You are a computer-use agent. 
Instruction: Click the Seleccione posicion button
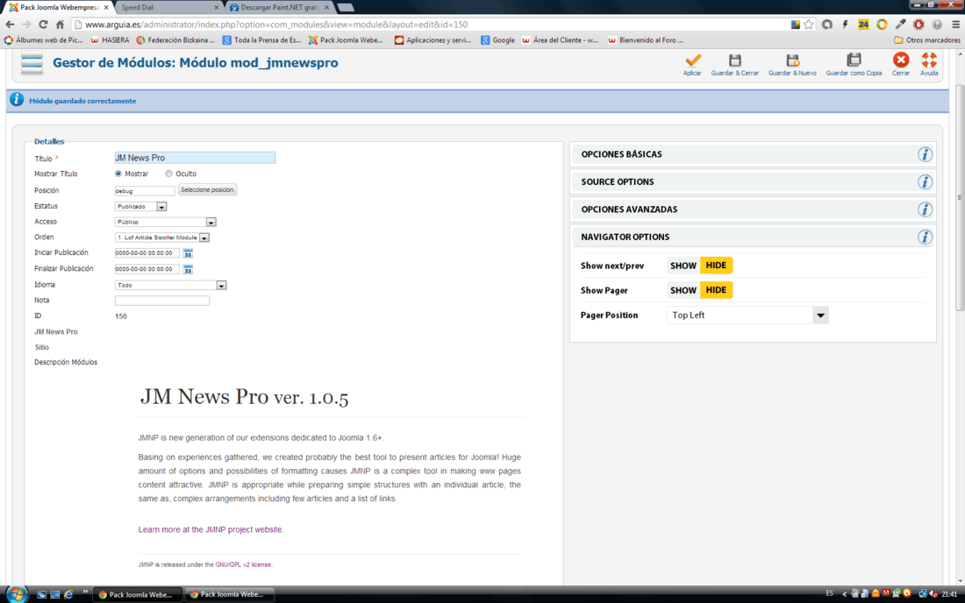[207, 190]
